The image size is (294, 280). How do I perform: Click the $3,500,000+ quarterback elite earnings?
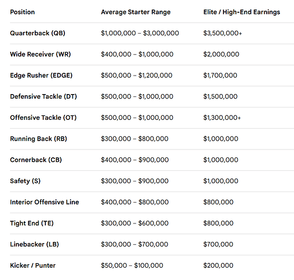(222, 33)
